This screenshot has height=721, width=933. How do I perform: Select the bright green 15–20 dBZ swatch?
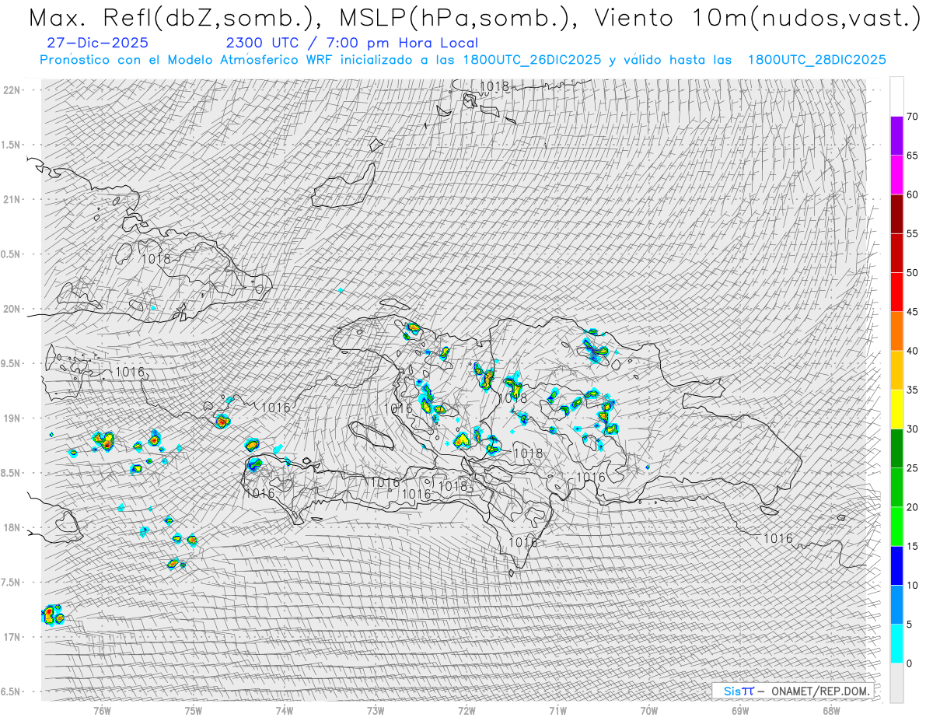coord(896,527)
